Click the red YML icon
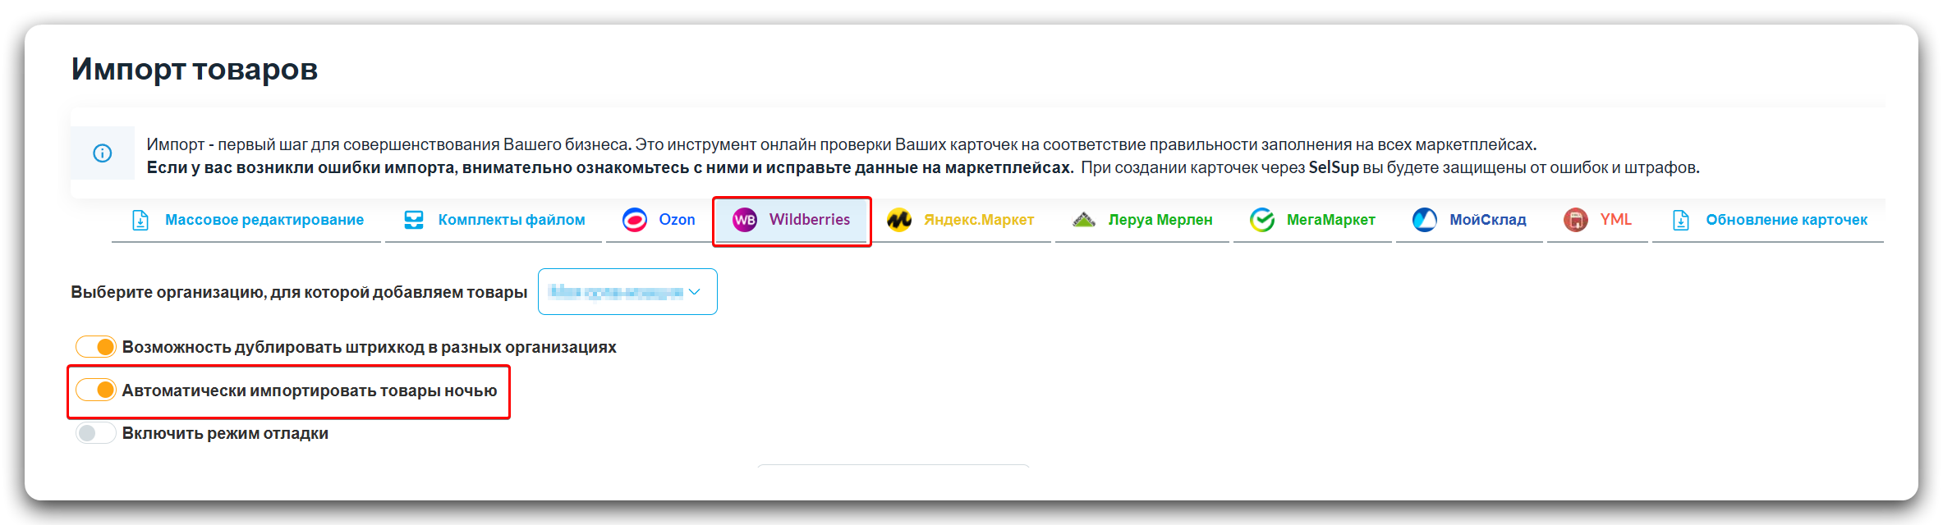The width and height of the screenshot is (1943, 525). pos(1576,220)
